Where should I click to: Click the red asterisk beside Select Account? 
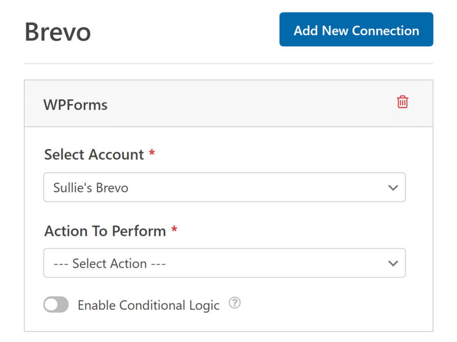tap(152, 153)
